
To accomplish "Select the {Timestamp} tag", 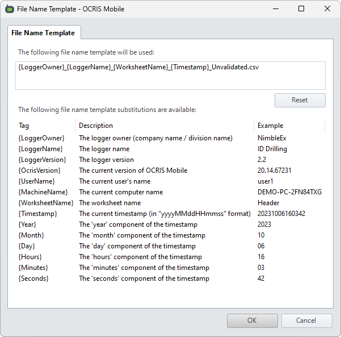I will click(37, 214).
